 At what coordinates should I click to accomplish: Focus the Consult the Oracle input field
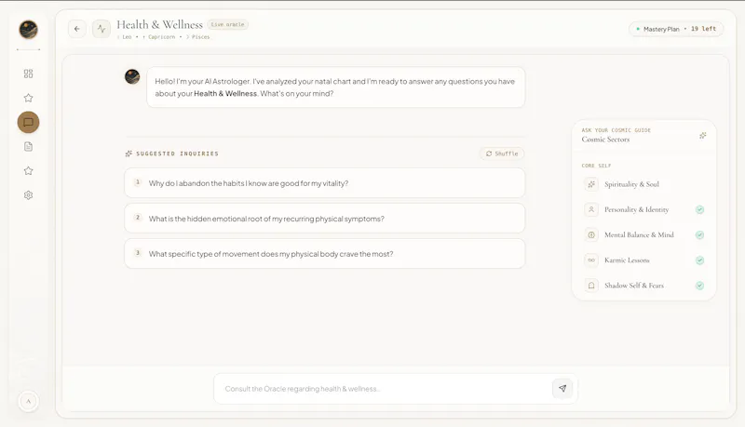click(x=385, y=389)
